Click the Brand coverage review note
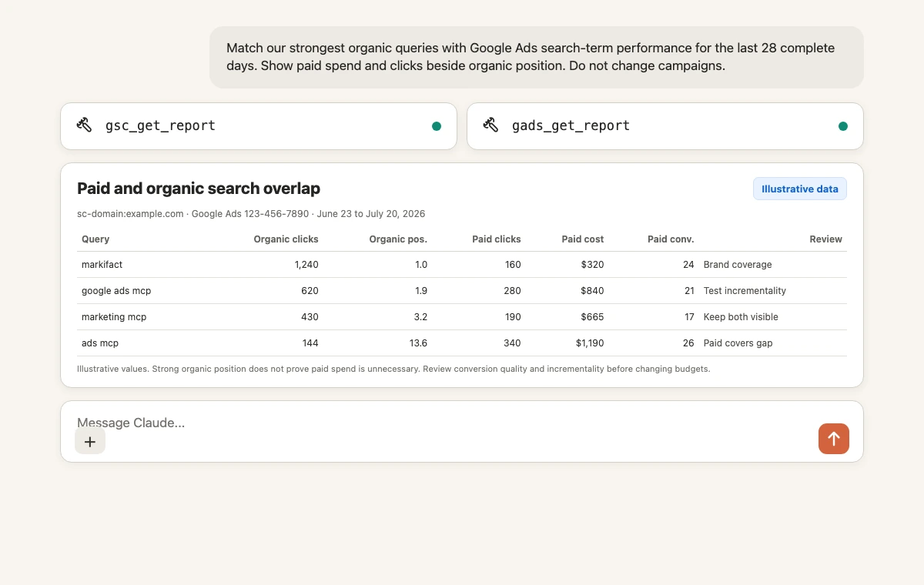 738,265
